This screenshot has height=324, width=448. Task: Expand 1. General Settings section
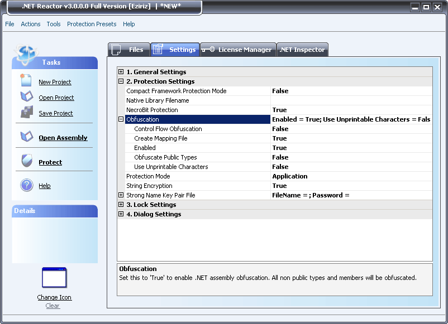121,71
